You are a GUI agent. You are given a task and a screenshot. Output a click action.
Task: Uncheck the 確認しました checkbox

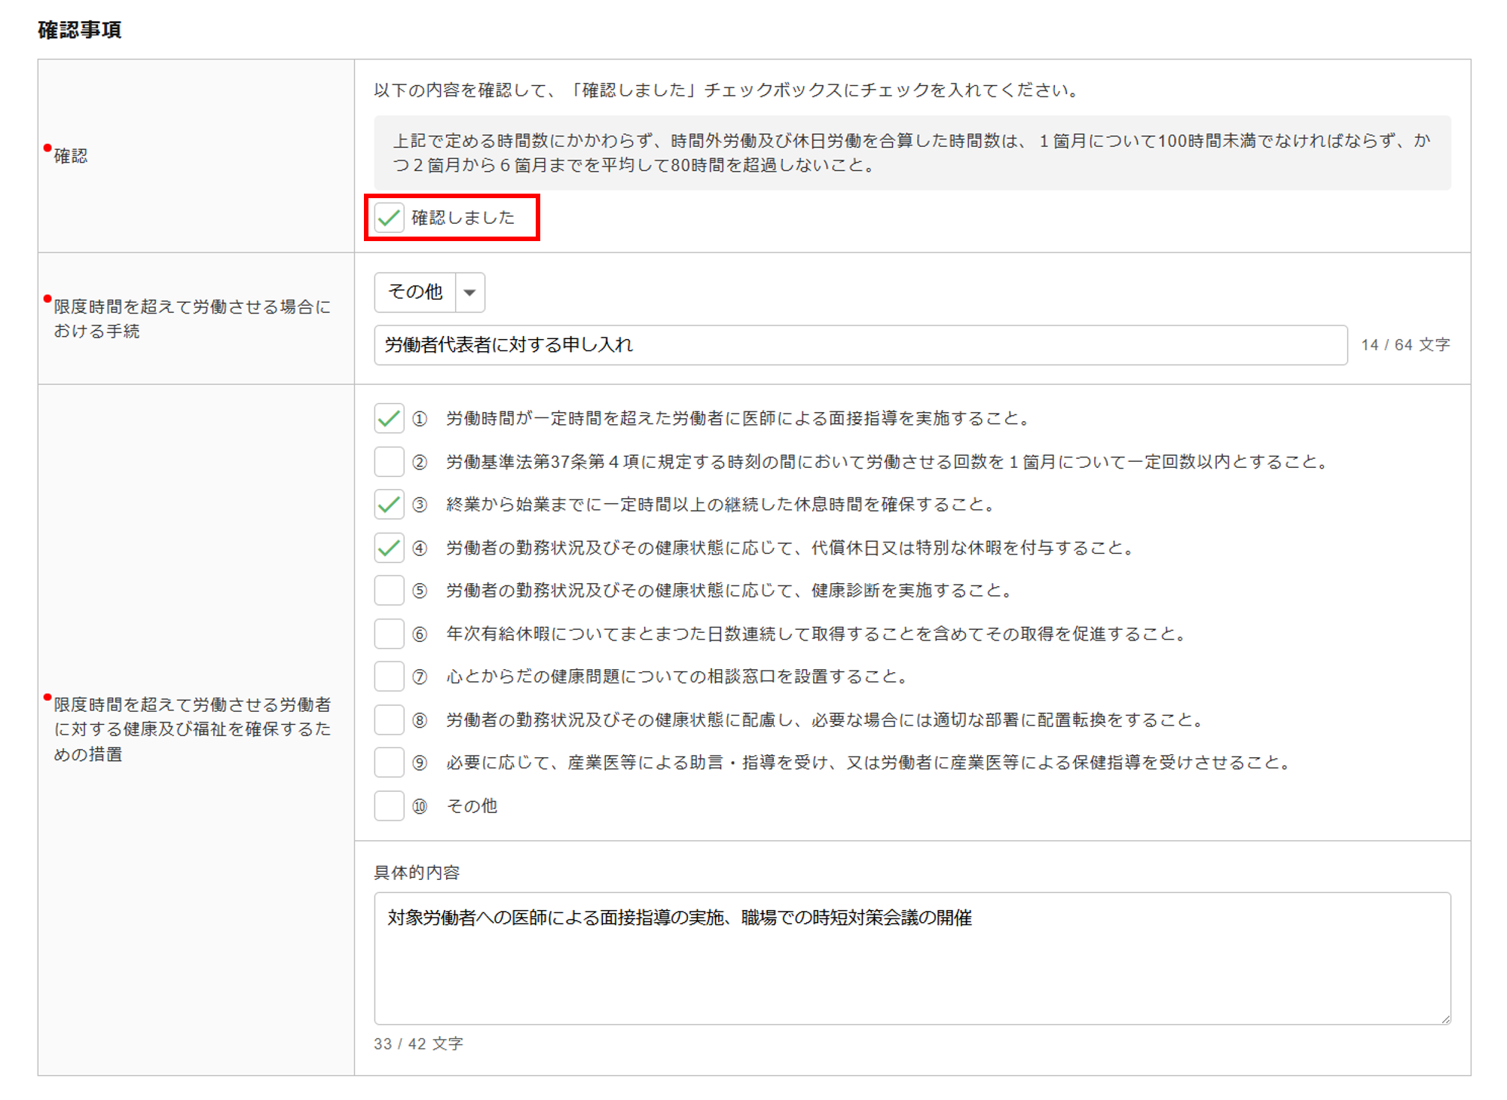(389, 218)
